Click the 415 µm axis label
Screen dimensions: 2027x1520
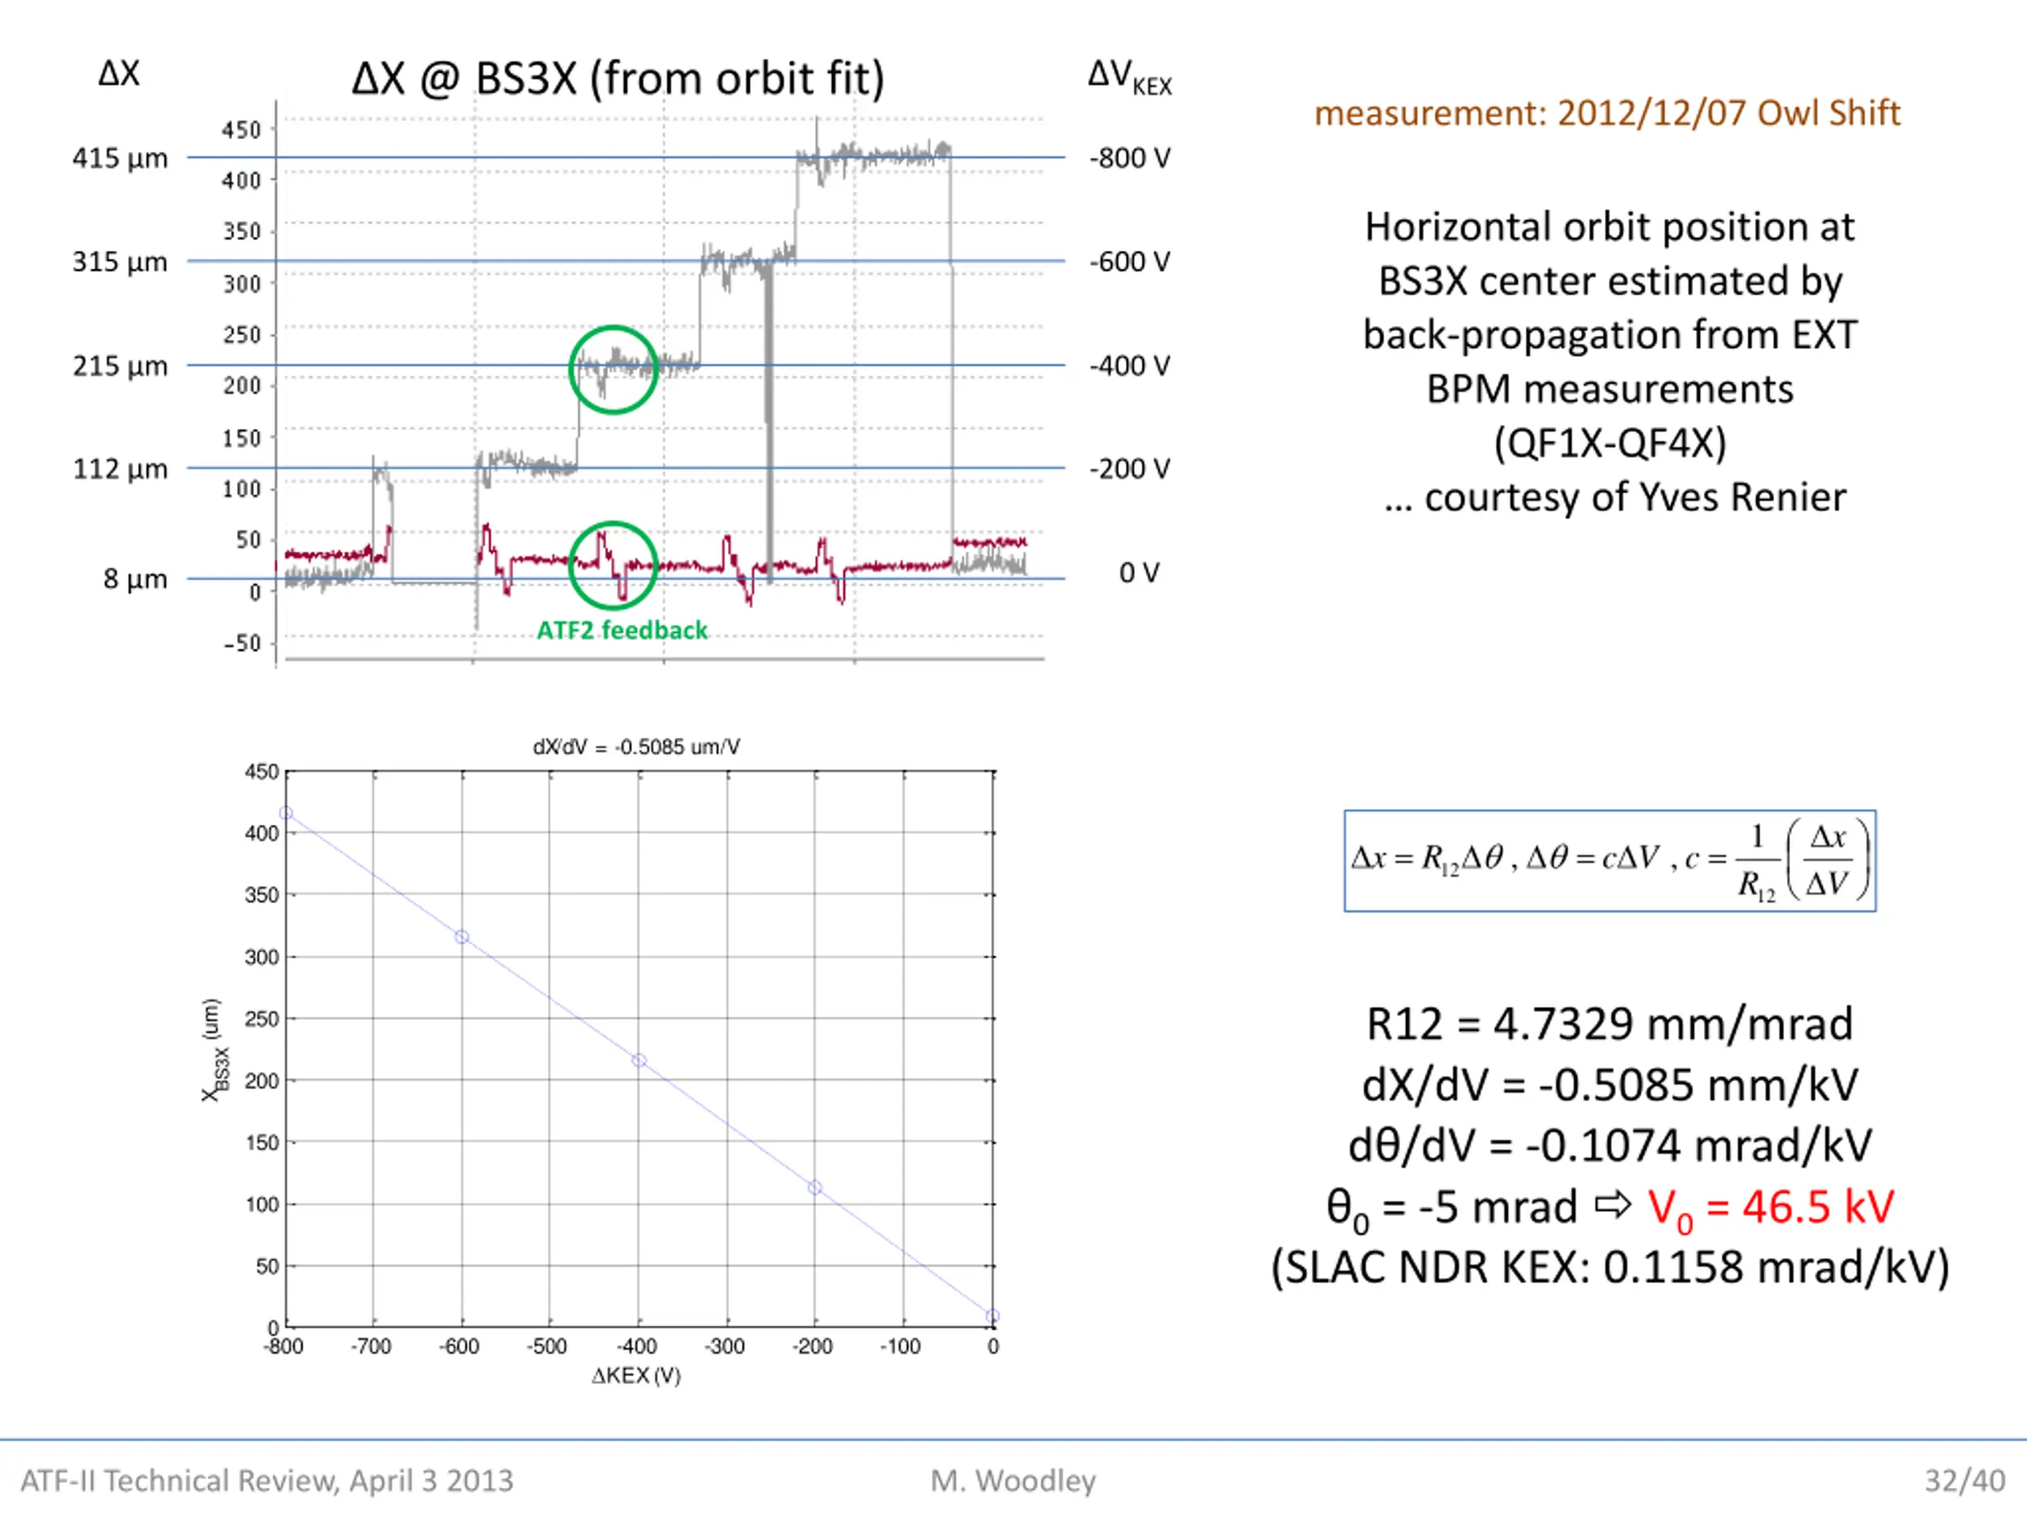tap(120, 158)
